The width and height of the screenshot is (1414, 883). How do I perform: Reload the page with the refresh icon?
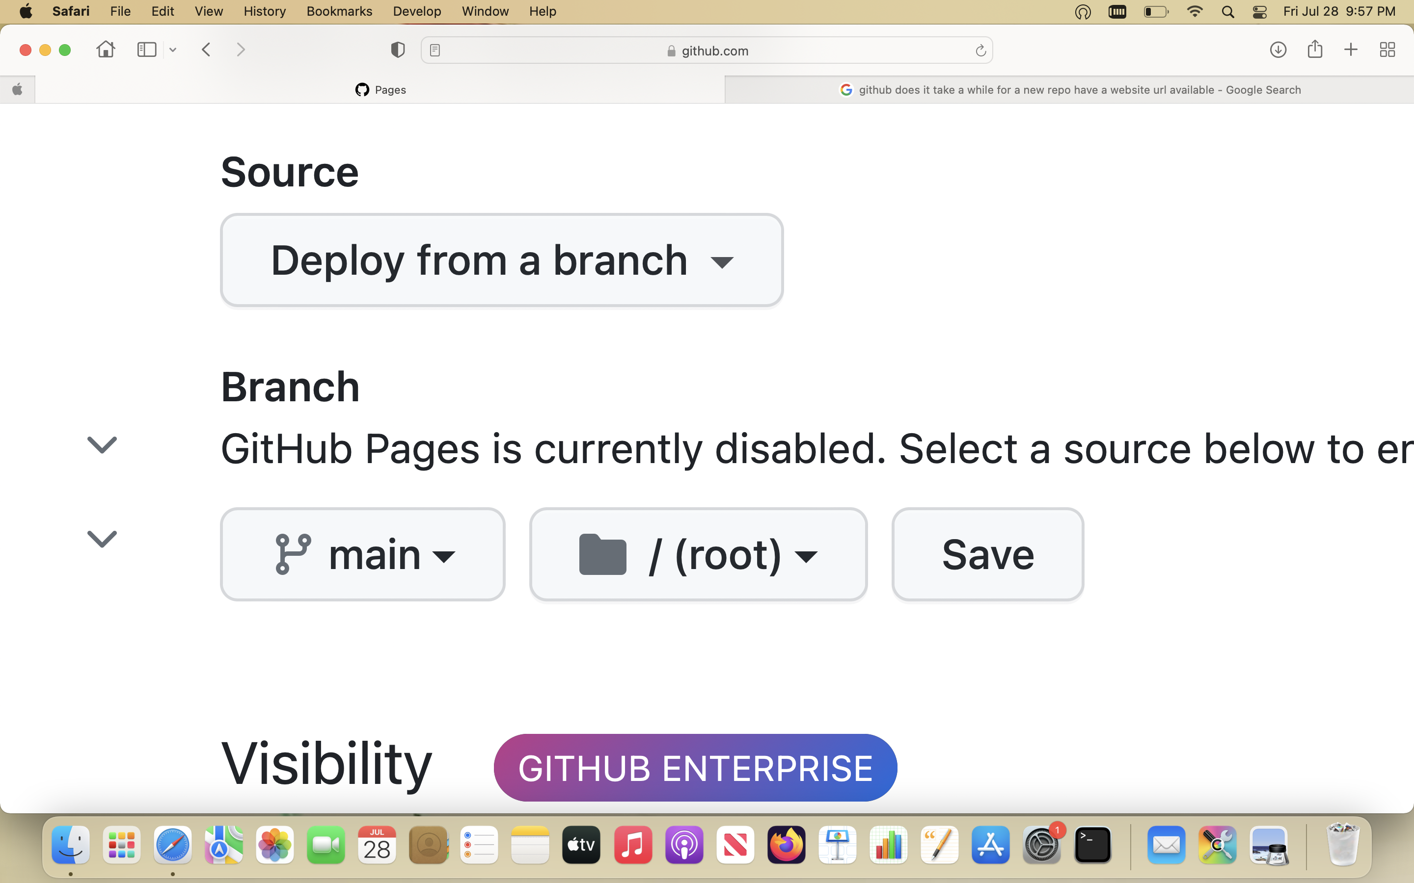(980, 51)
